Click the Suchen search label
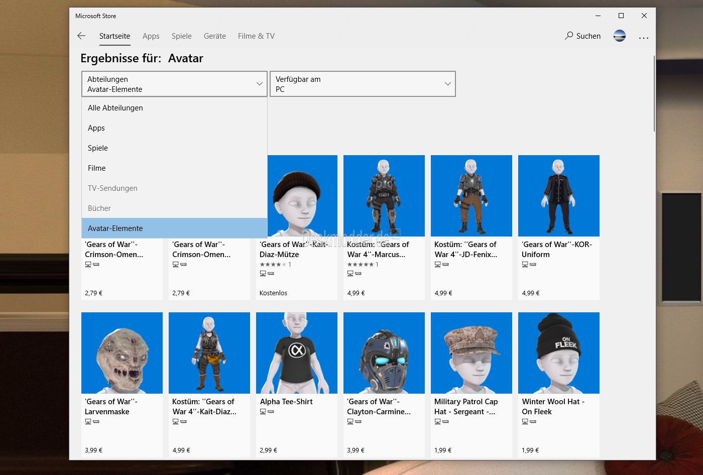Screen dimensions: 703x475 click(x=589, y=36)
